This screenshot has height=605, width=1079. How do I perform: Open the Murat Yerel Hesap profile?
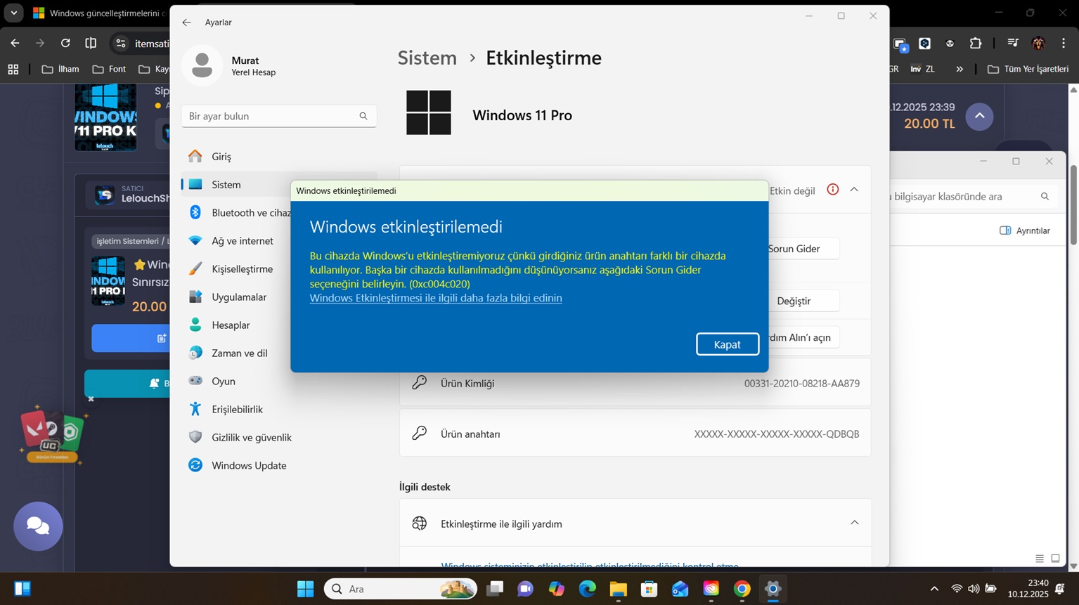pyautogui.click(x=229, y=66)
